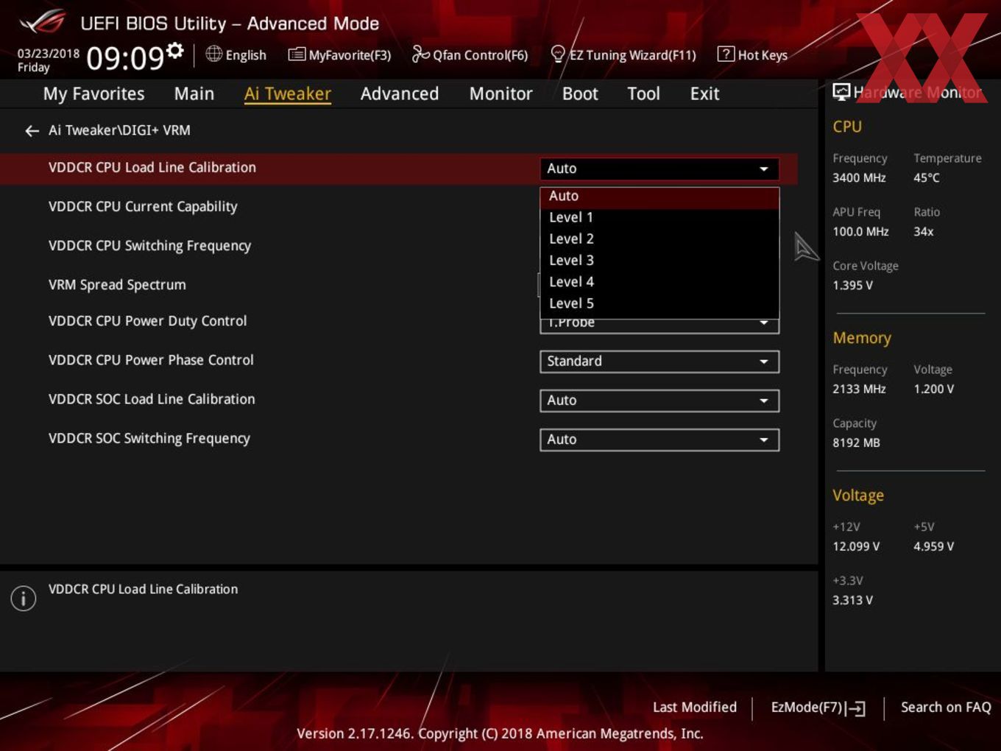Click the 09:09 clock display
This screenshot has height=751, width=1001.
click(124, 57)
